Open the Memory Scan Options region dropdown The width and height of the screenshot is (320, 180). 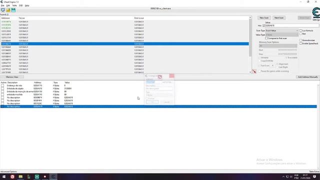[x=278, y=46]
